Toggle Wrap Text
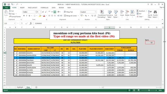The width and height of the screenshot is (167, 94). (x=68, y=12)
